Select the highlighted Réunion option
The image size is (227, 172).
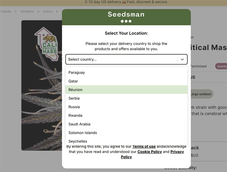coord(126,90)
